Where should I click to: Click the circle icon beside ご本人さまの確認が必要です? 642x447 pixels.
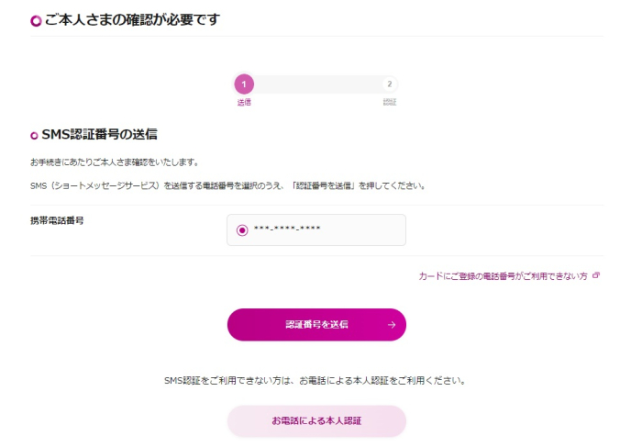pos(36,20)
